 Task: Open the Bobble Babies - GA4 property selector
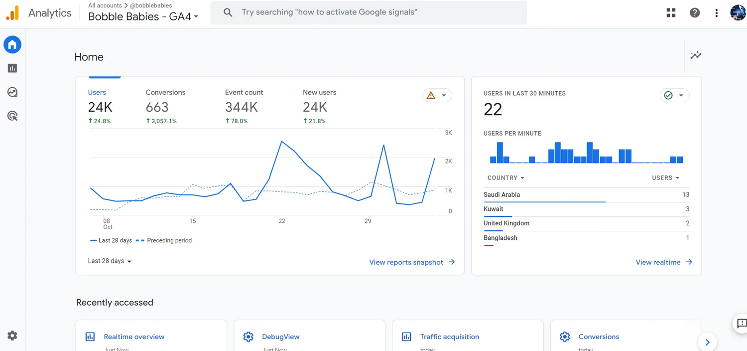143,16
